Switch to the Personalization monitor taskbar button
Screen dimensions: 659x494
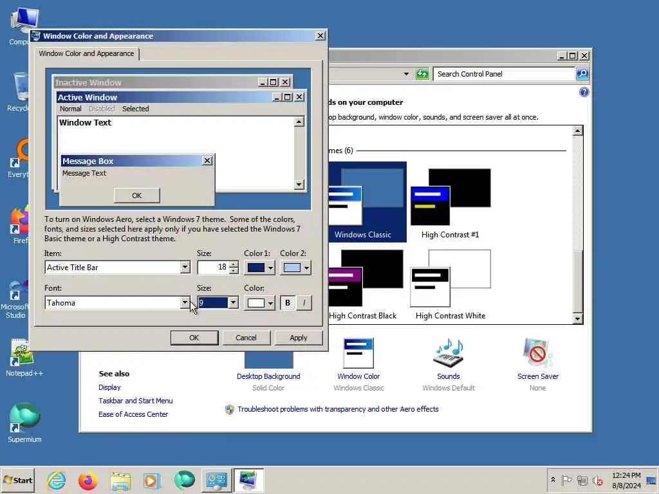[x=248, y=480]
